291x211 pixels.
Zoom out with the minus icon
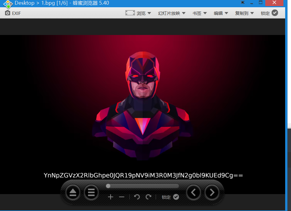click(122, 197)
